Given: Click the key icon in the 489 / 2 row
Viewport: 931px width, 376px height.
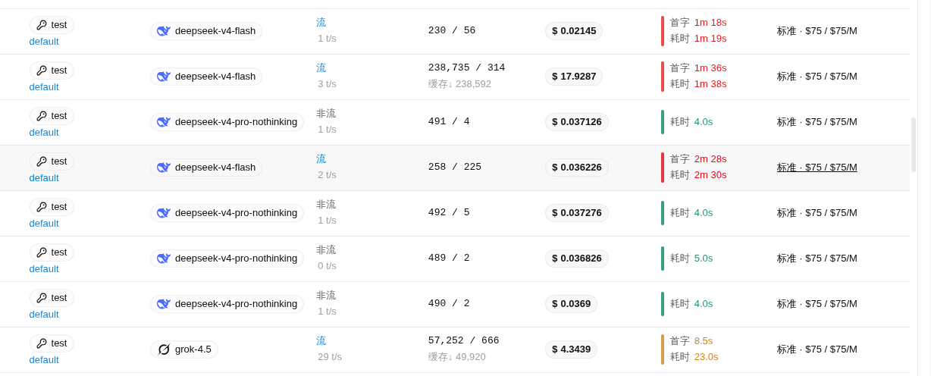Looking at the screenshot, I should [42, 252].
